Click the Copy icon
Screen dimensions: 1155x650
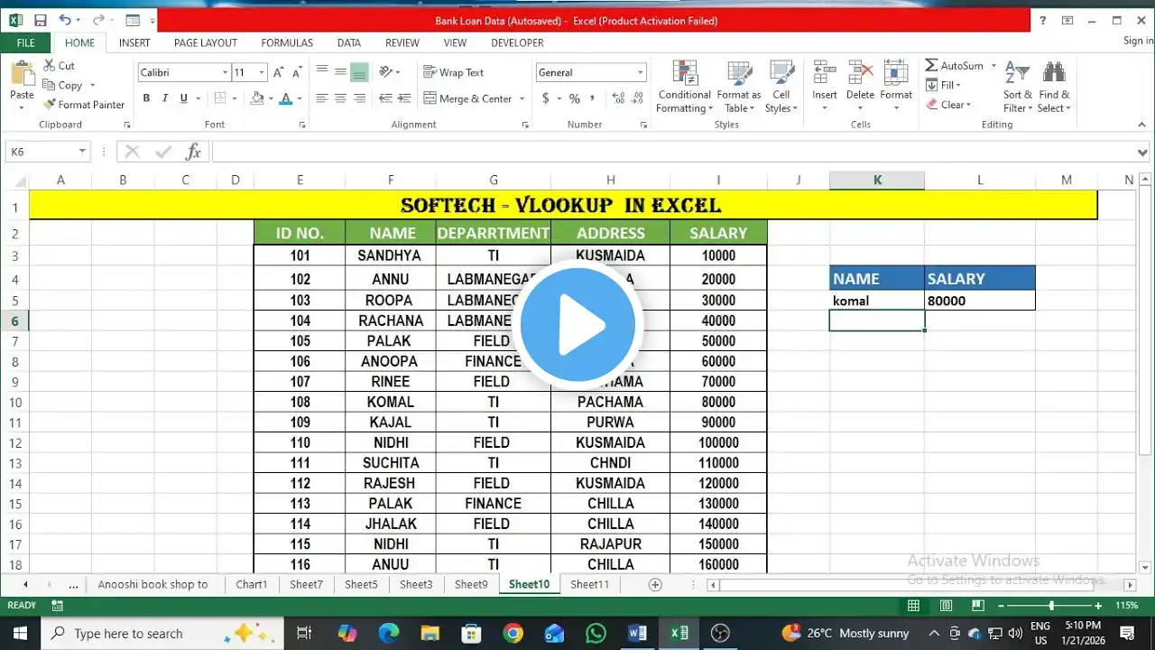48,86
